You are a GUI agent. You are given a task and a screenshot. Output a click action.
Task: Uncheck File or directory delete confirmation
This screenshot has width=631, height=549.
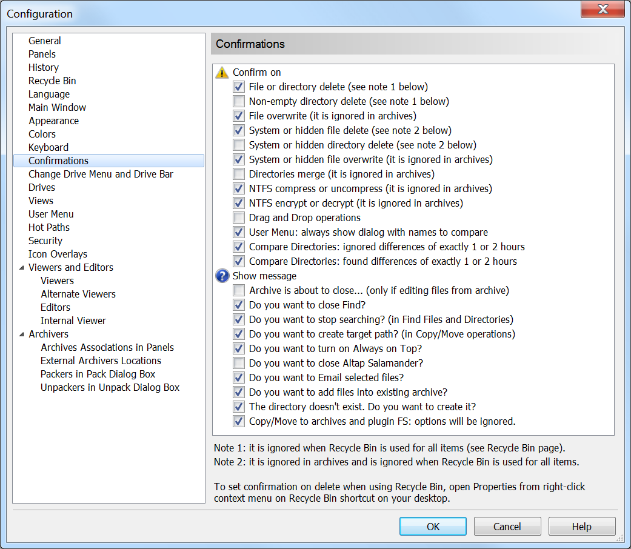pos(239,87)
